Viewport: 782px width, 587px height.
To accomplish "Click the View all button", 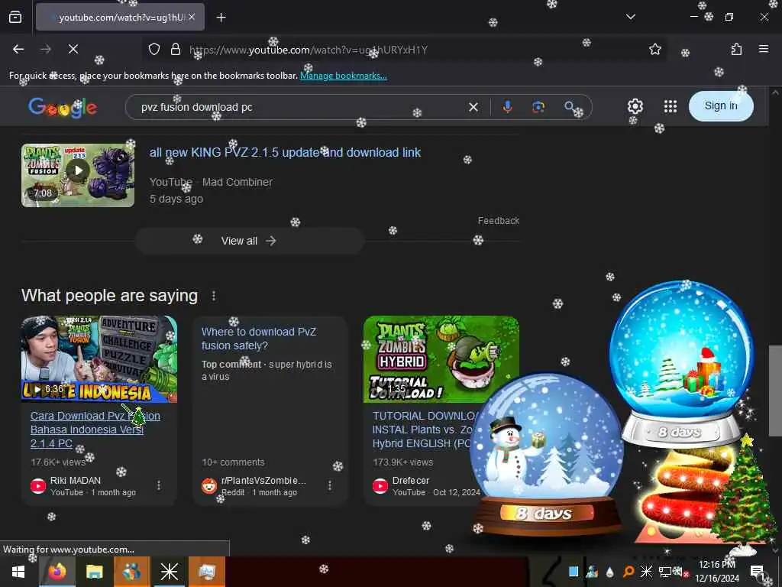I will coord(249,241).
